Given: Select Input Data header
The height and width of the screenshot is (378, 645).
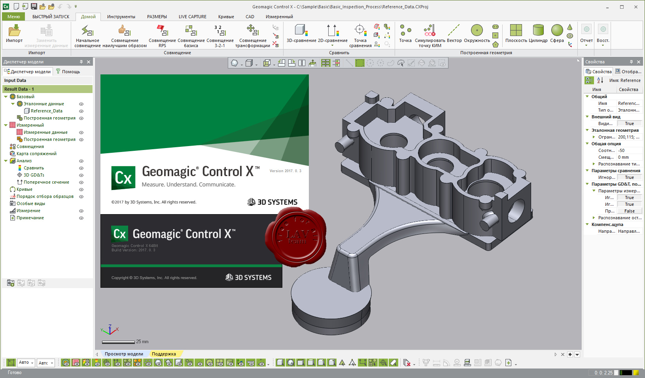Looking at the screenshot, I should [x=47, y=80].
